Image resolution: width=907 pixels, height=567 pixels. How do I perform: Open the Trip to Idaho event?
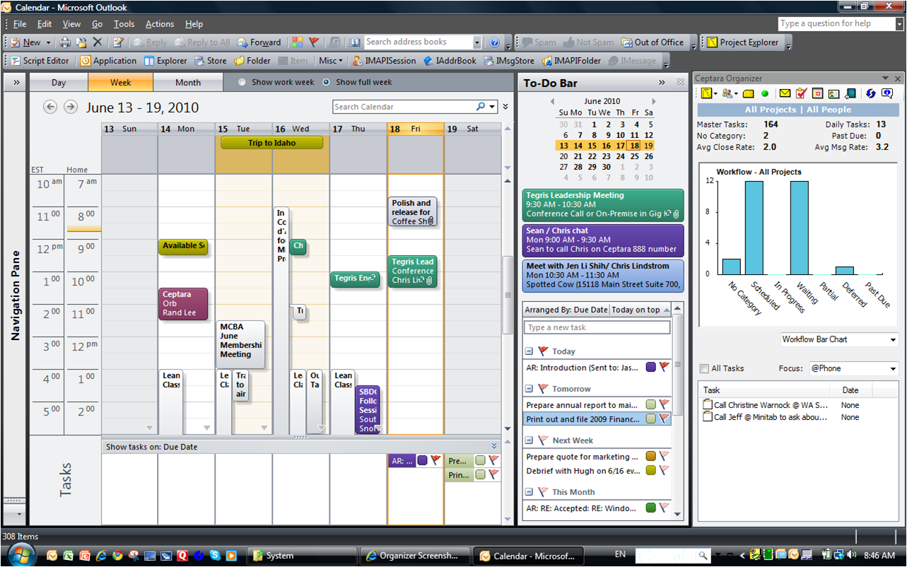tap(272, 143)
